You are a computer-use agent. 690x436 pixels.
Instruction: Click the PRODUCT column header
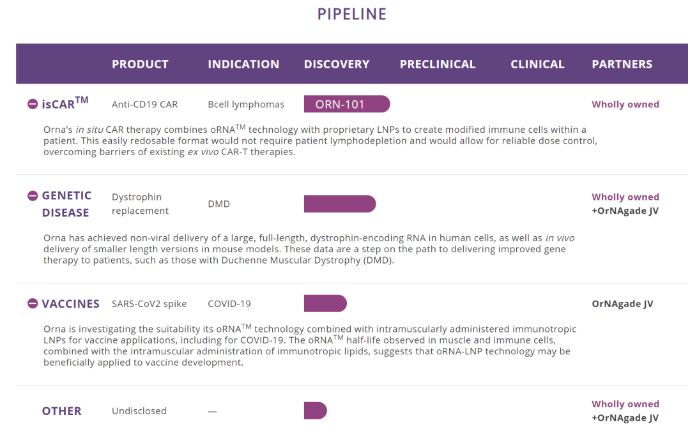click(x=140, y=64)
